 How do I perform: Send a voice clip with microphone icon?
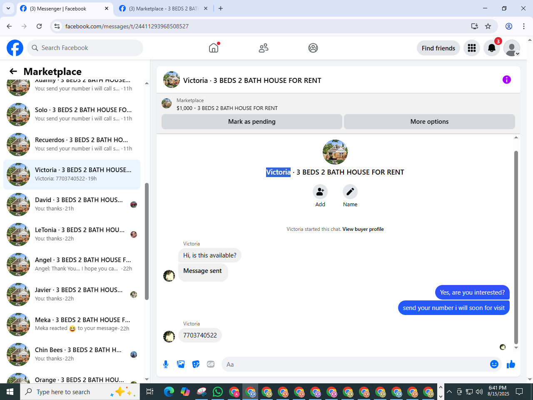tap(166, 364)
